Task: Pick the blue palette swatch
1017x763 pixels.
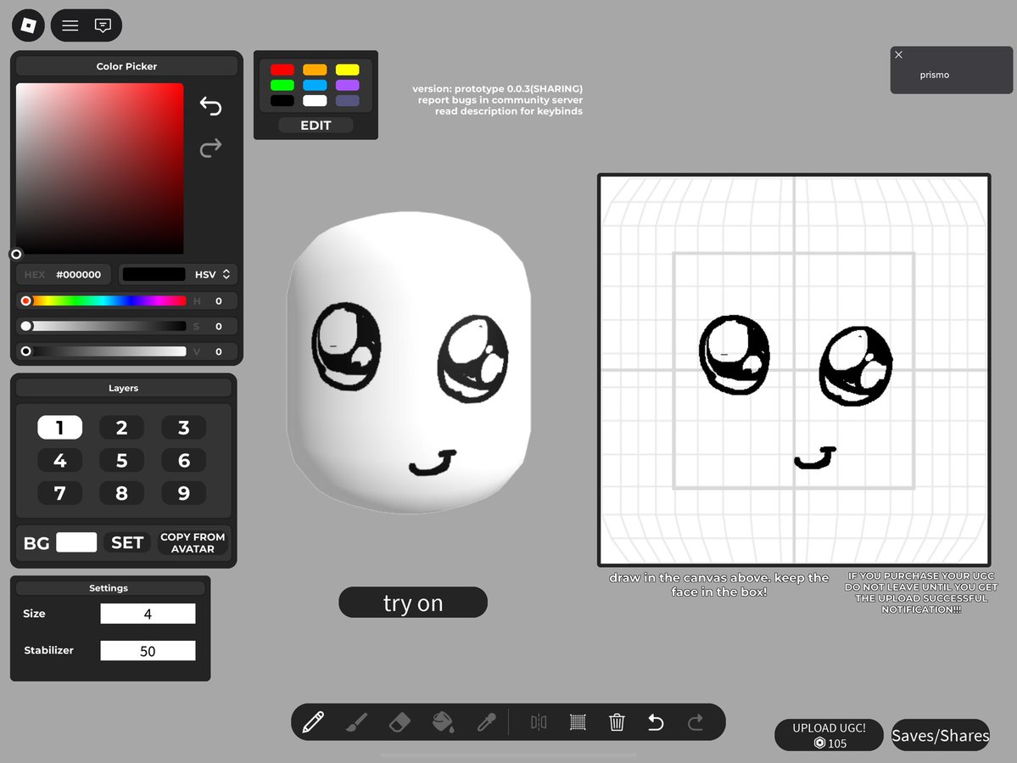Action: pyautogui.click(x=315, y=85)
